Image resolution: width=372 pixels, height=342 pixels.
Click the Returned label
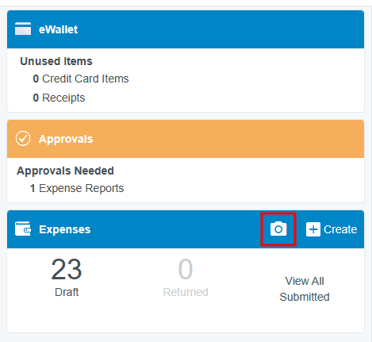186,292
